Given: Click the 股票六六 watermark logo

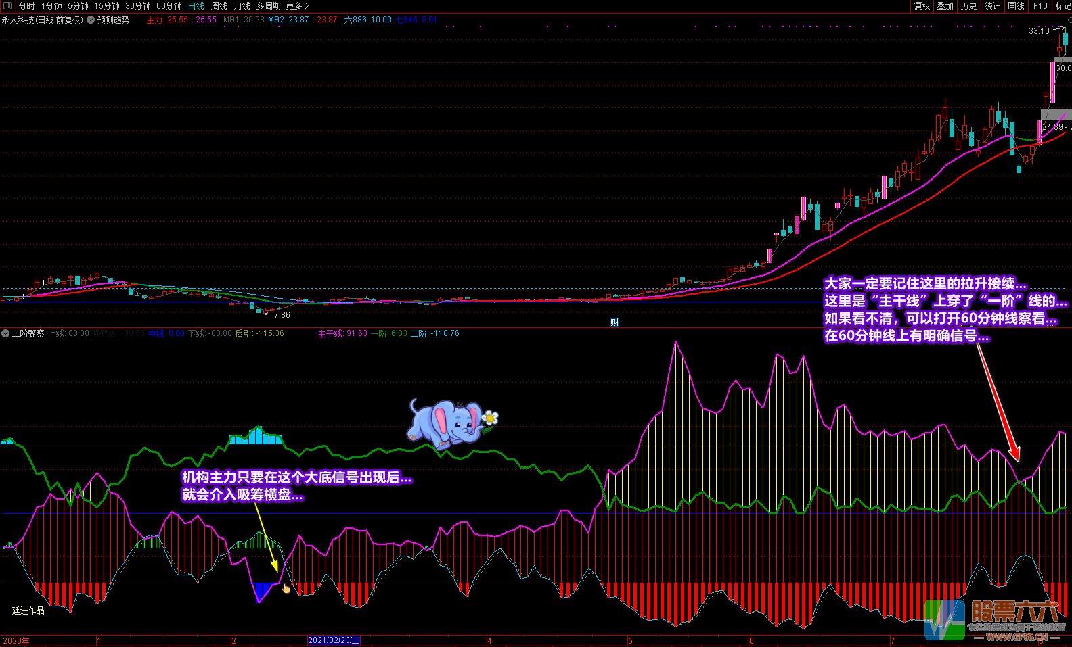Looking at the screenshot, I should [995, 619].
